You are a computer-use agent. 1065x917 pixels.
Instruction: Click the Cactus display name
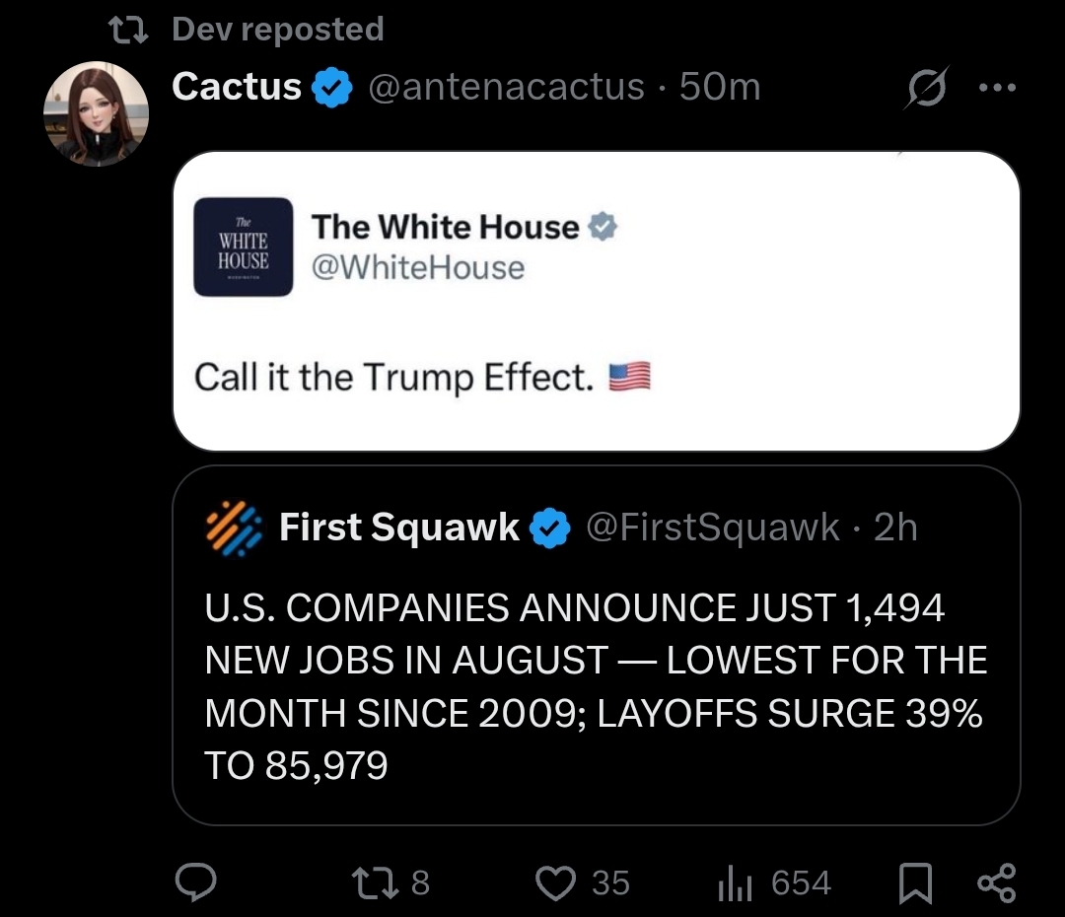pyautogui.click(x=237, y=87)
